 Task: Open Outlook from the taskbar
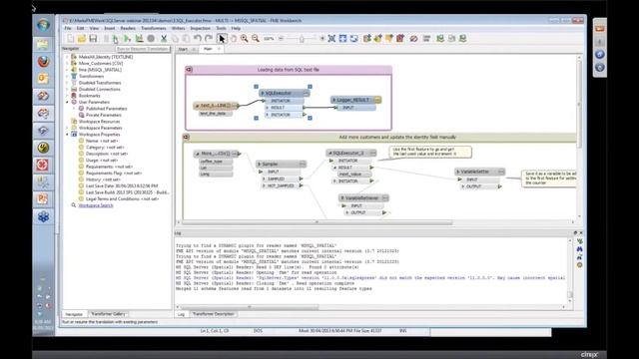click(x=43, y=78)
